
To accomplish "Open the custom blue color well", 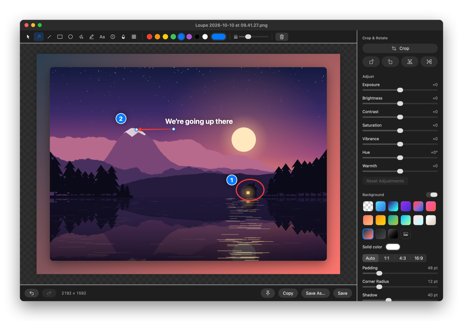I will 219,37.
